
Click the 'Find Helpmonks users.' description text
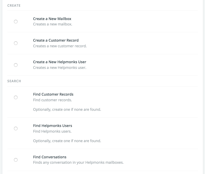[x=52, y=131]
